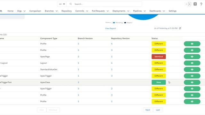
Task: Select the Pipelines tab label
Action: (x=137, y=11)
